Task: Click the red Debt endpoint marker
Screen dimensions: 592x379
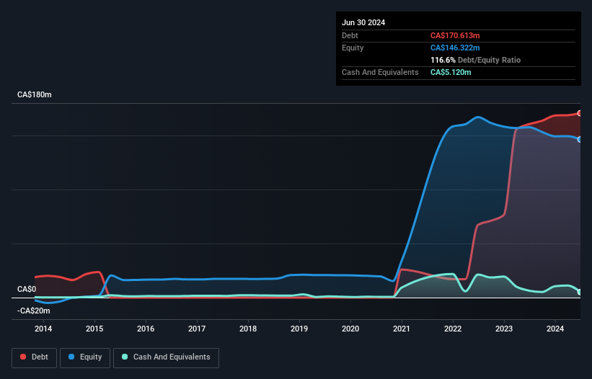Action: click(x=580, y=113)
